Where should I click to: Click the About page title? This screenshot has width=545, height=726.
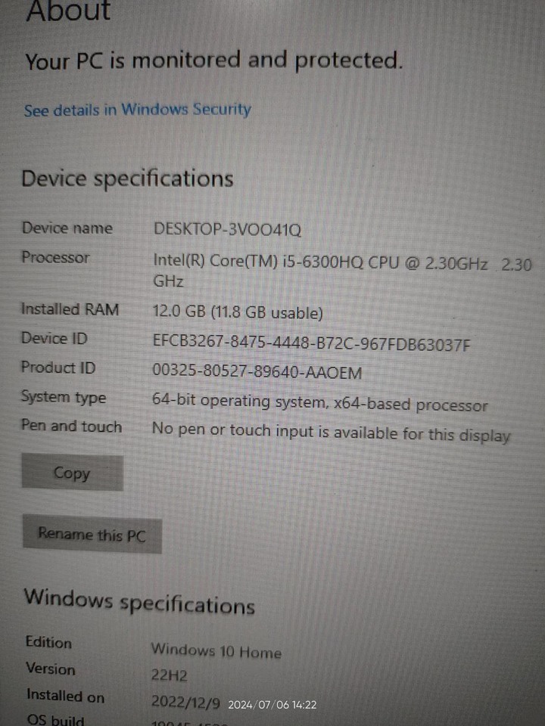[69, 10]
